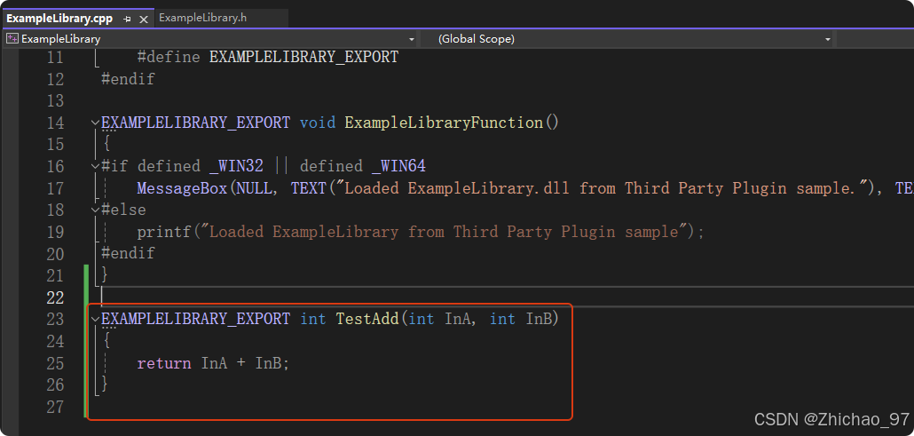The width and height of the screenshot is (914, 436).
Task: Click line number 22 in the margin
Action: click(x=54, y=297)
